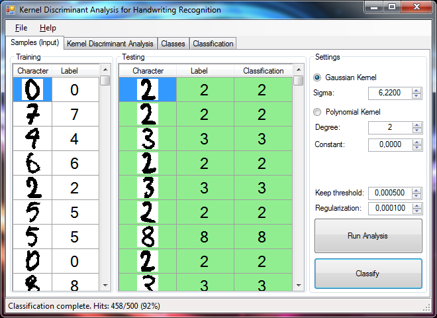This screenshot has height=318, width=437.
Task: Switch to Kernel Discriminant Analysis tab
Action: (x=111, y=44)
